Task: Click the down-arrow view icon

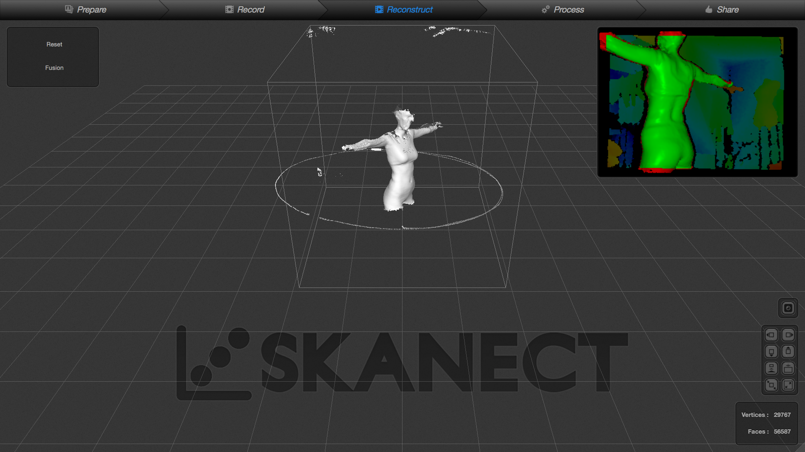Action: tap(771, 352)
